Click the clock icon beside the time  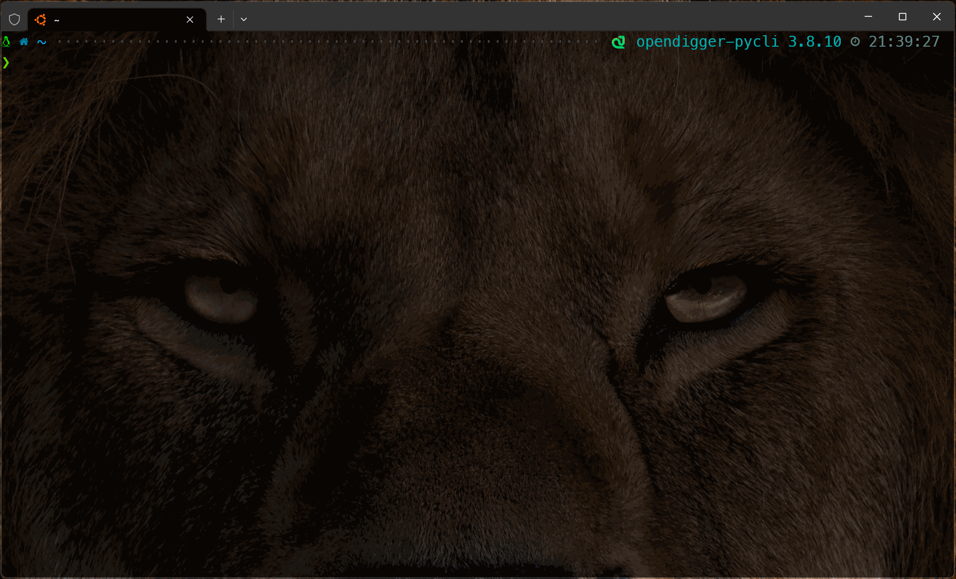(x=855, y=42)
